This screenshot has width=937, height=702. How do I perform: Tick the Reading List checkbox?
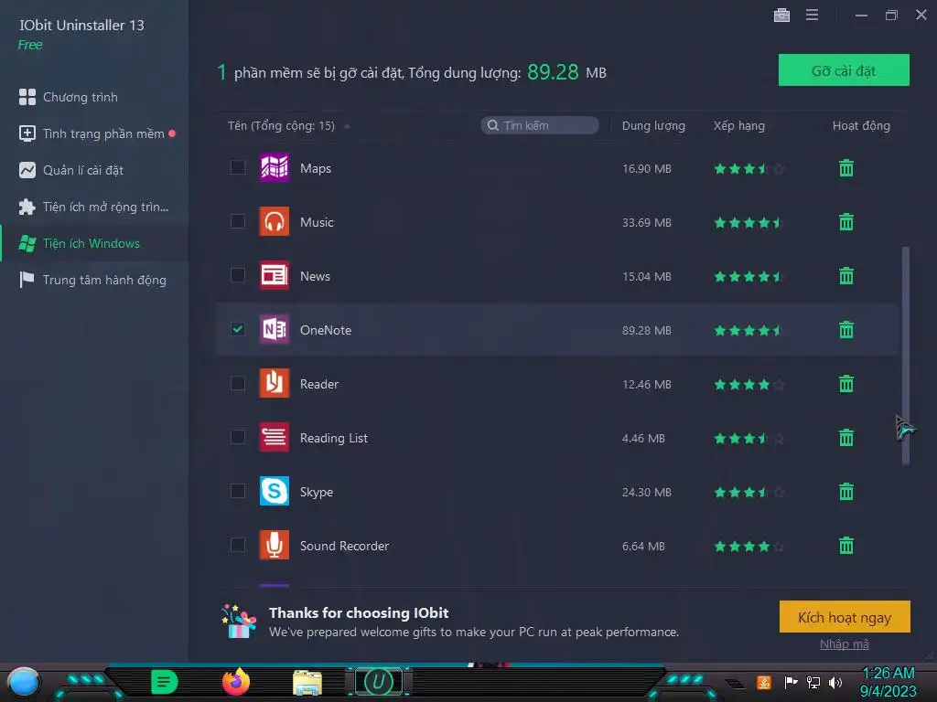click(x=238, y=437)
